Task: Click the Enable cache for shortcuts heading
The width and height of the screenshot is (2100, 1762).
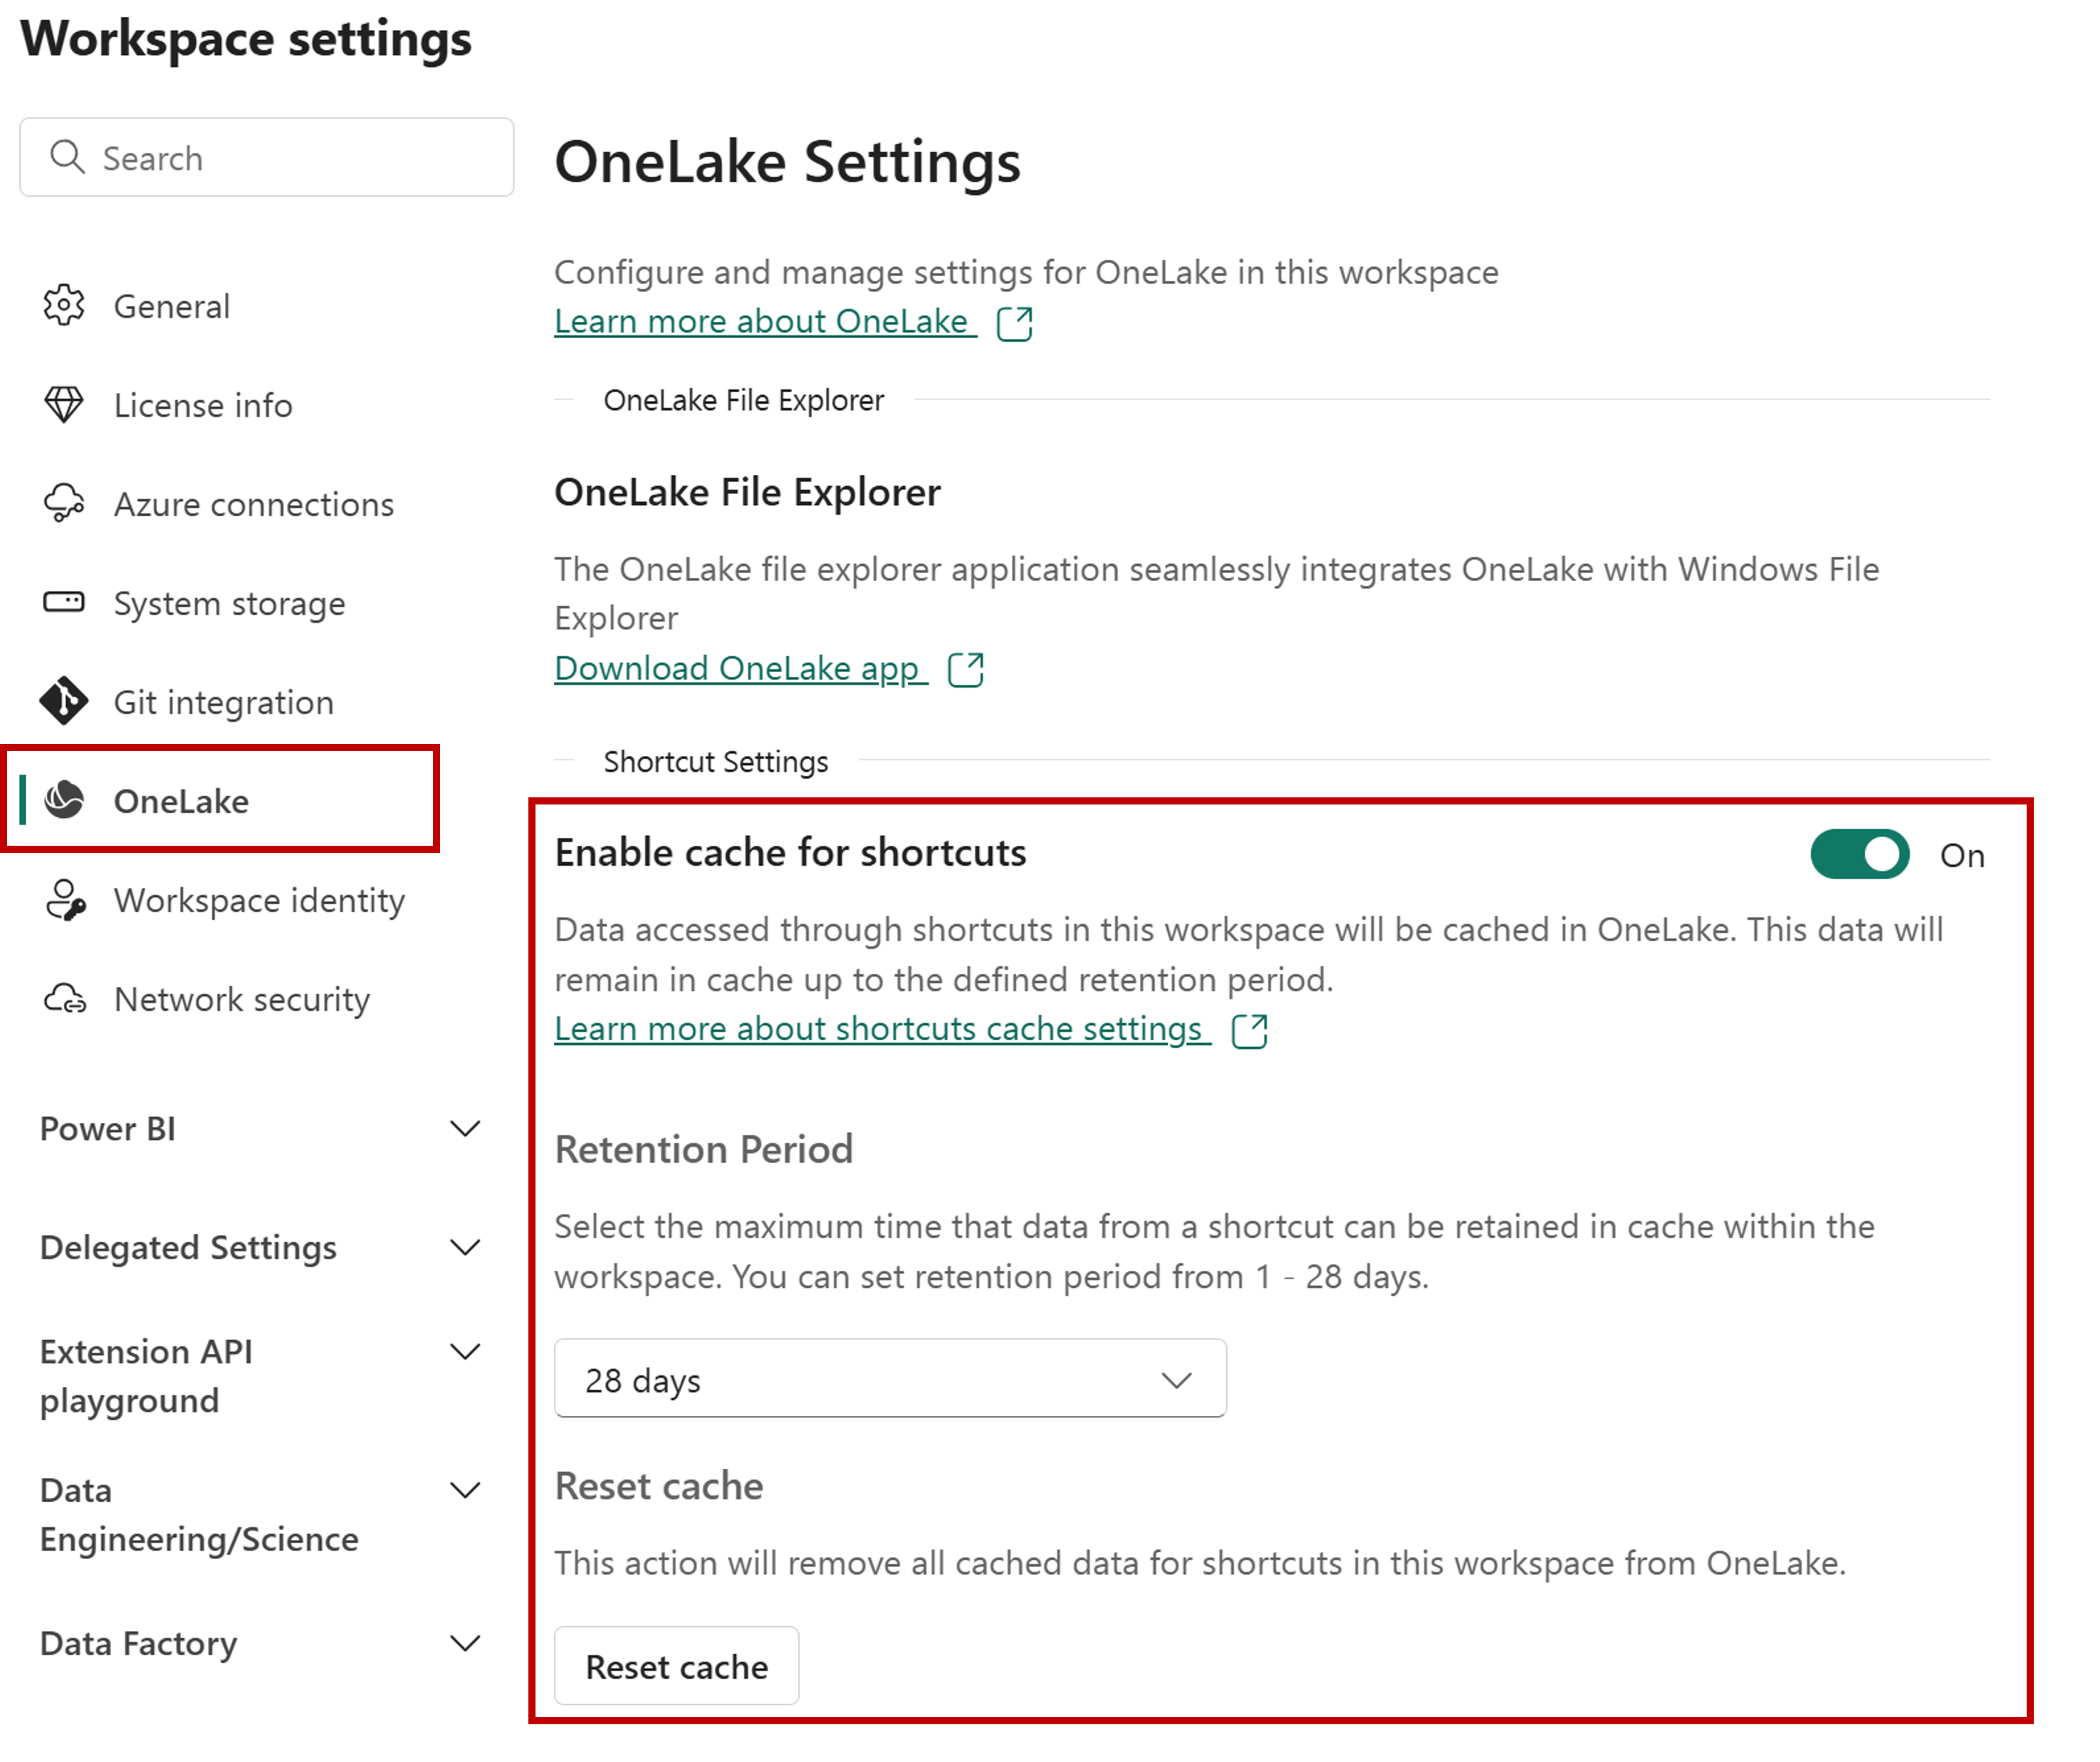Action: click(x=790, y=852)
